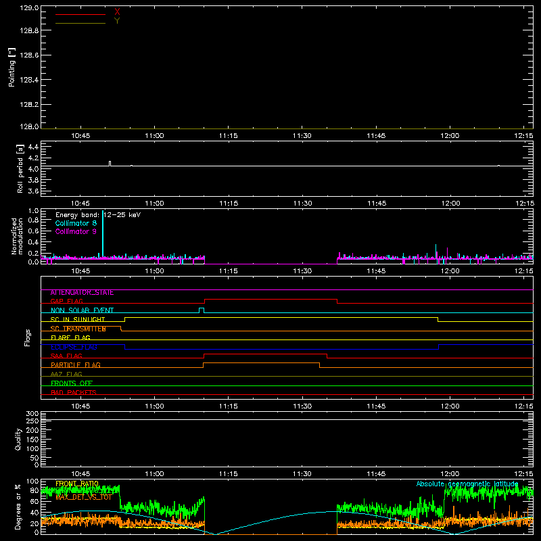This screenshot has width=541, height=541.
Task: Click the 11:30 time label below the Pointing plot
Action: 302,136
